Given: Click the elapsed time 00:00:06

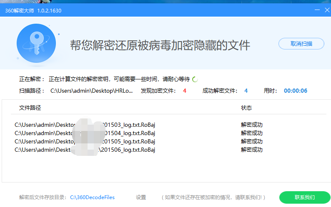Looking at the screenshot, I should pyautogui.click(x=296, y=91).
